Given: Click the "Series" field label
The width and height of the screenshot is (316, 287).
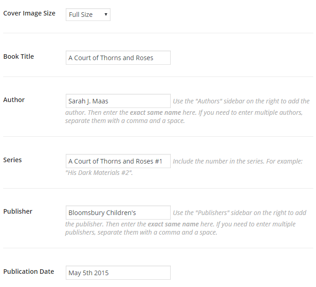Looking at the screenshot, I should pos(13,160).
